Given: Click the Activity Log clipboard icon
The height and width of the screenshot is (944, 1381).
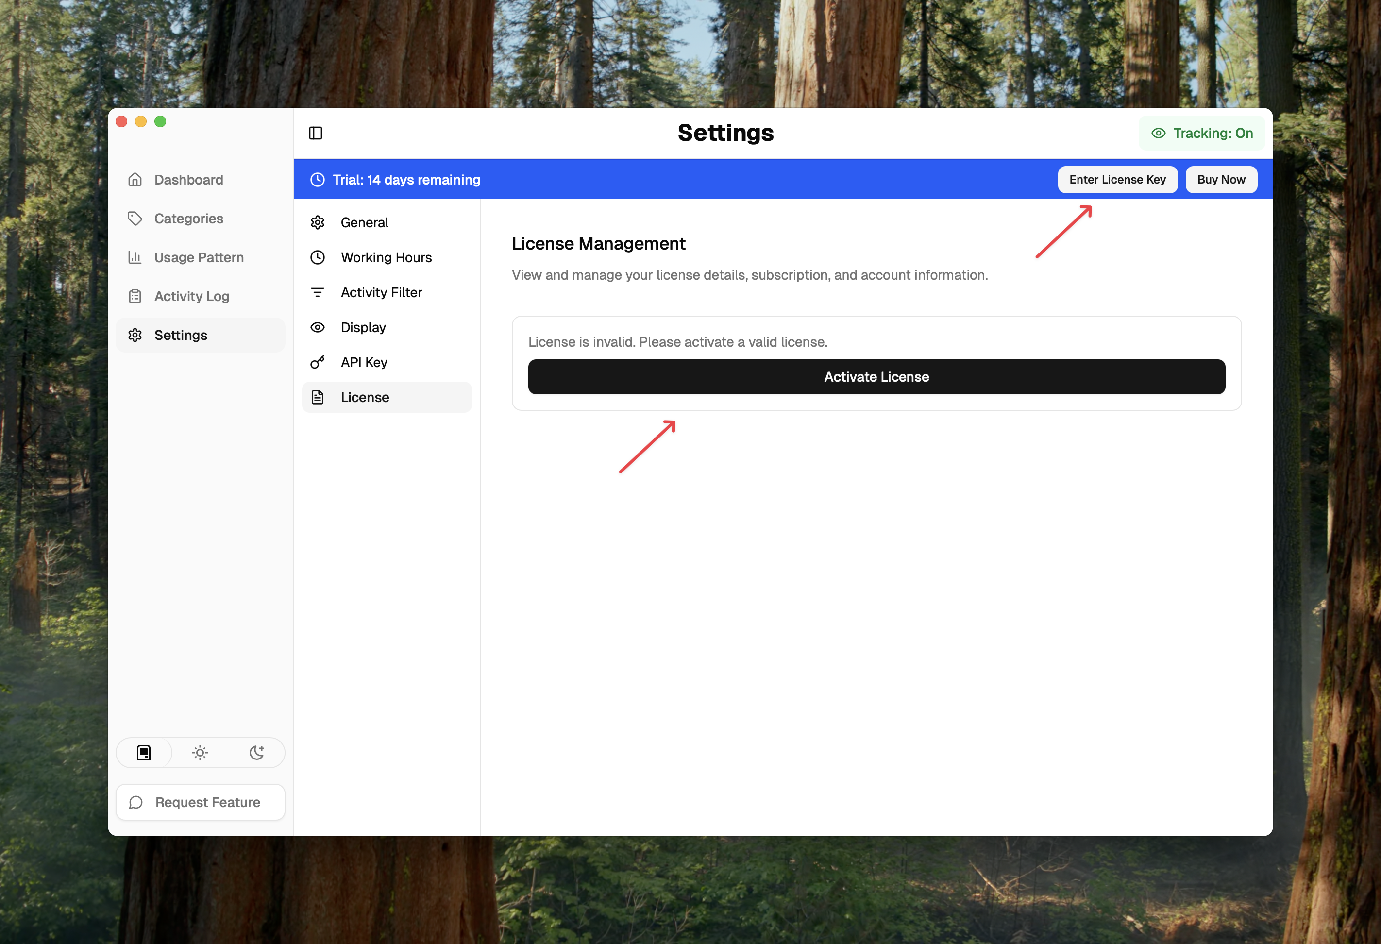Looking at the screenshot, I should tap(135, 296).
